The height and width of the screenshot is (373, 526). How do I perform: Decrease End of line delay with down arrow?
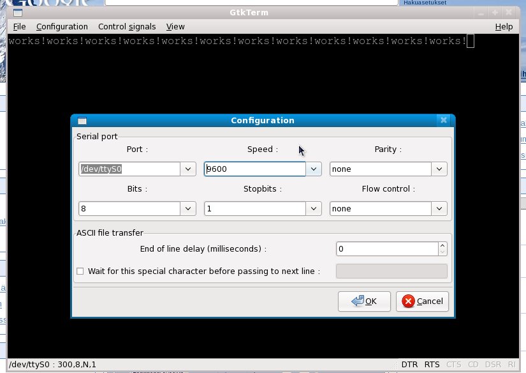442,252
